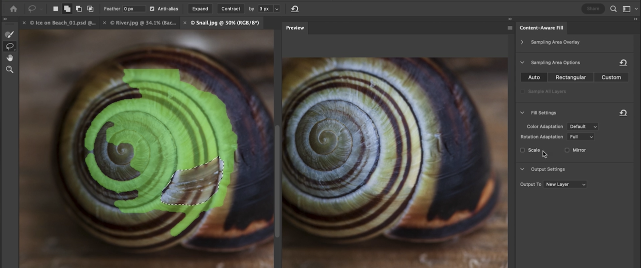Image resolution: width=641 pixels, height=268 pixels.
Task: Open the Color Adaptation dropdown
Action: pyautogui.click(x=583, y=126)
